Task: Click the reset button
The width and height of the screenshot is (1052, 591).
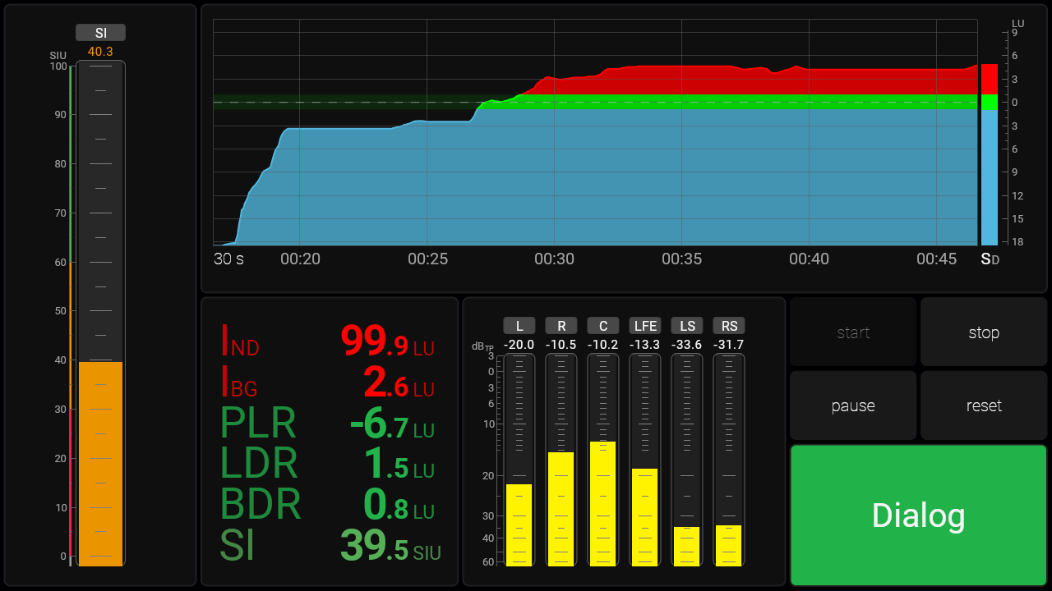Action: click(984, 405)
